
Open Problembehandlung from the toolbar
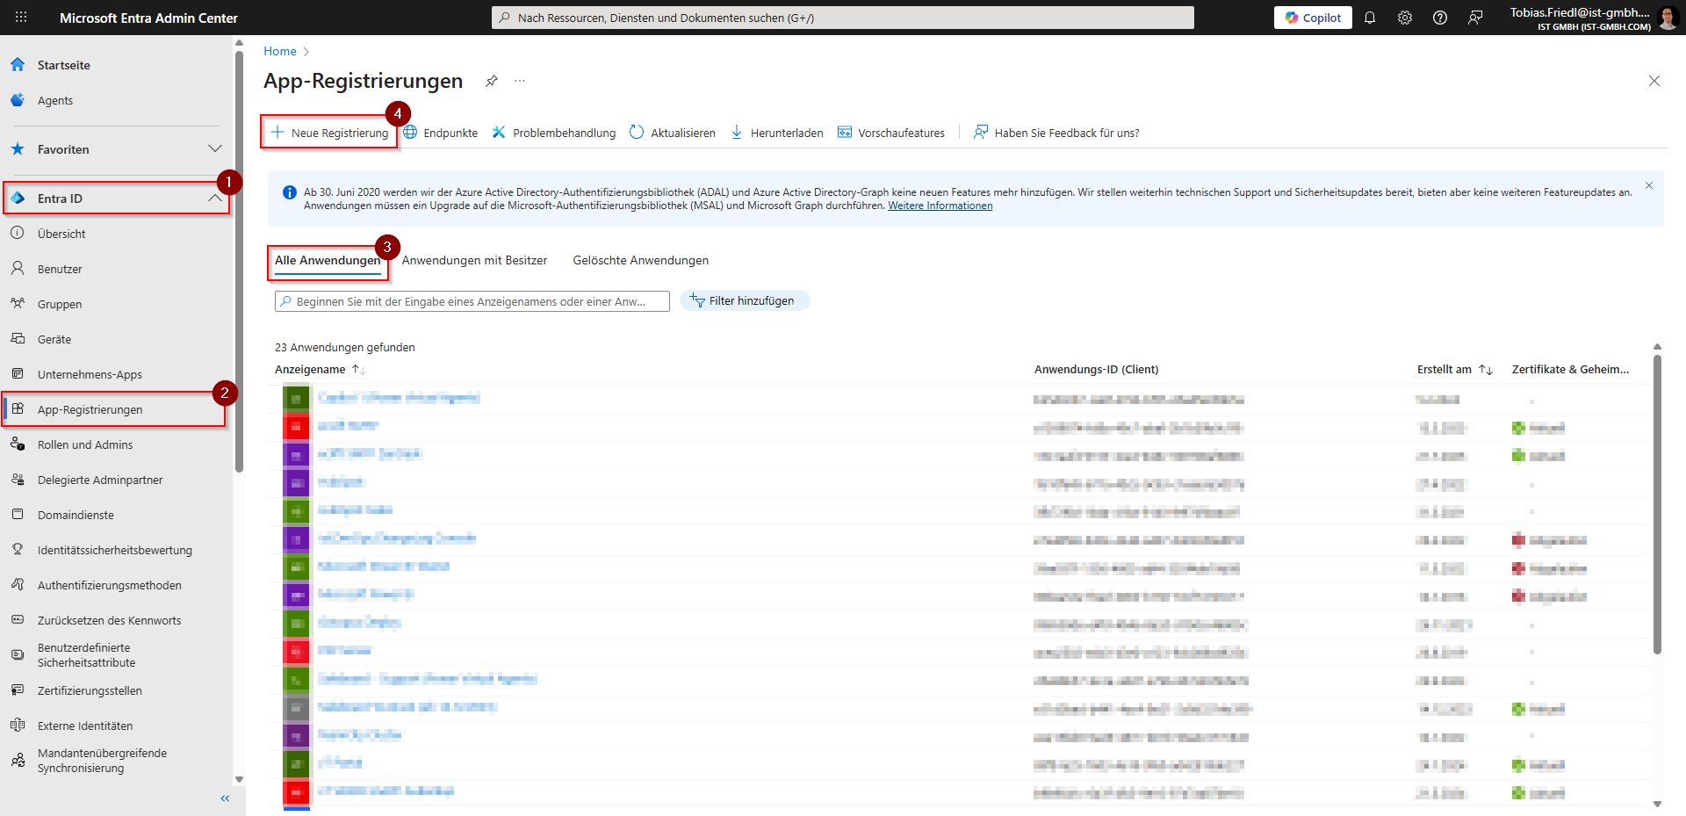pos(554,133)
